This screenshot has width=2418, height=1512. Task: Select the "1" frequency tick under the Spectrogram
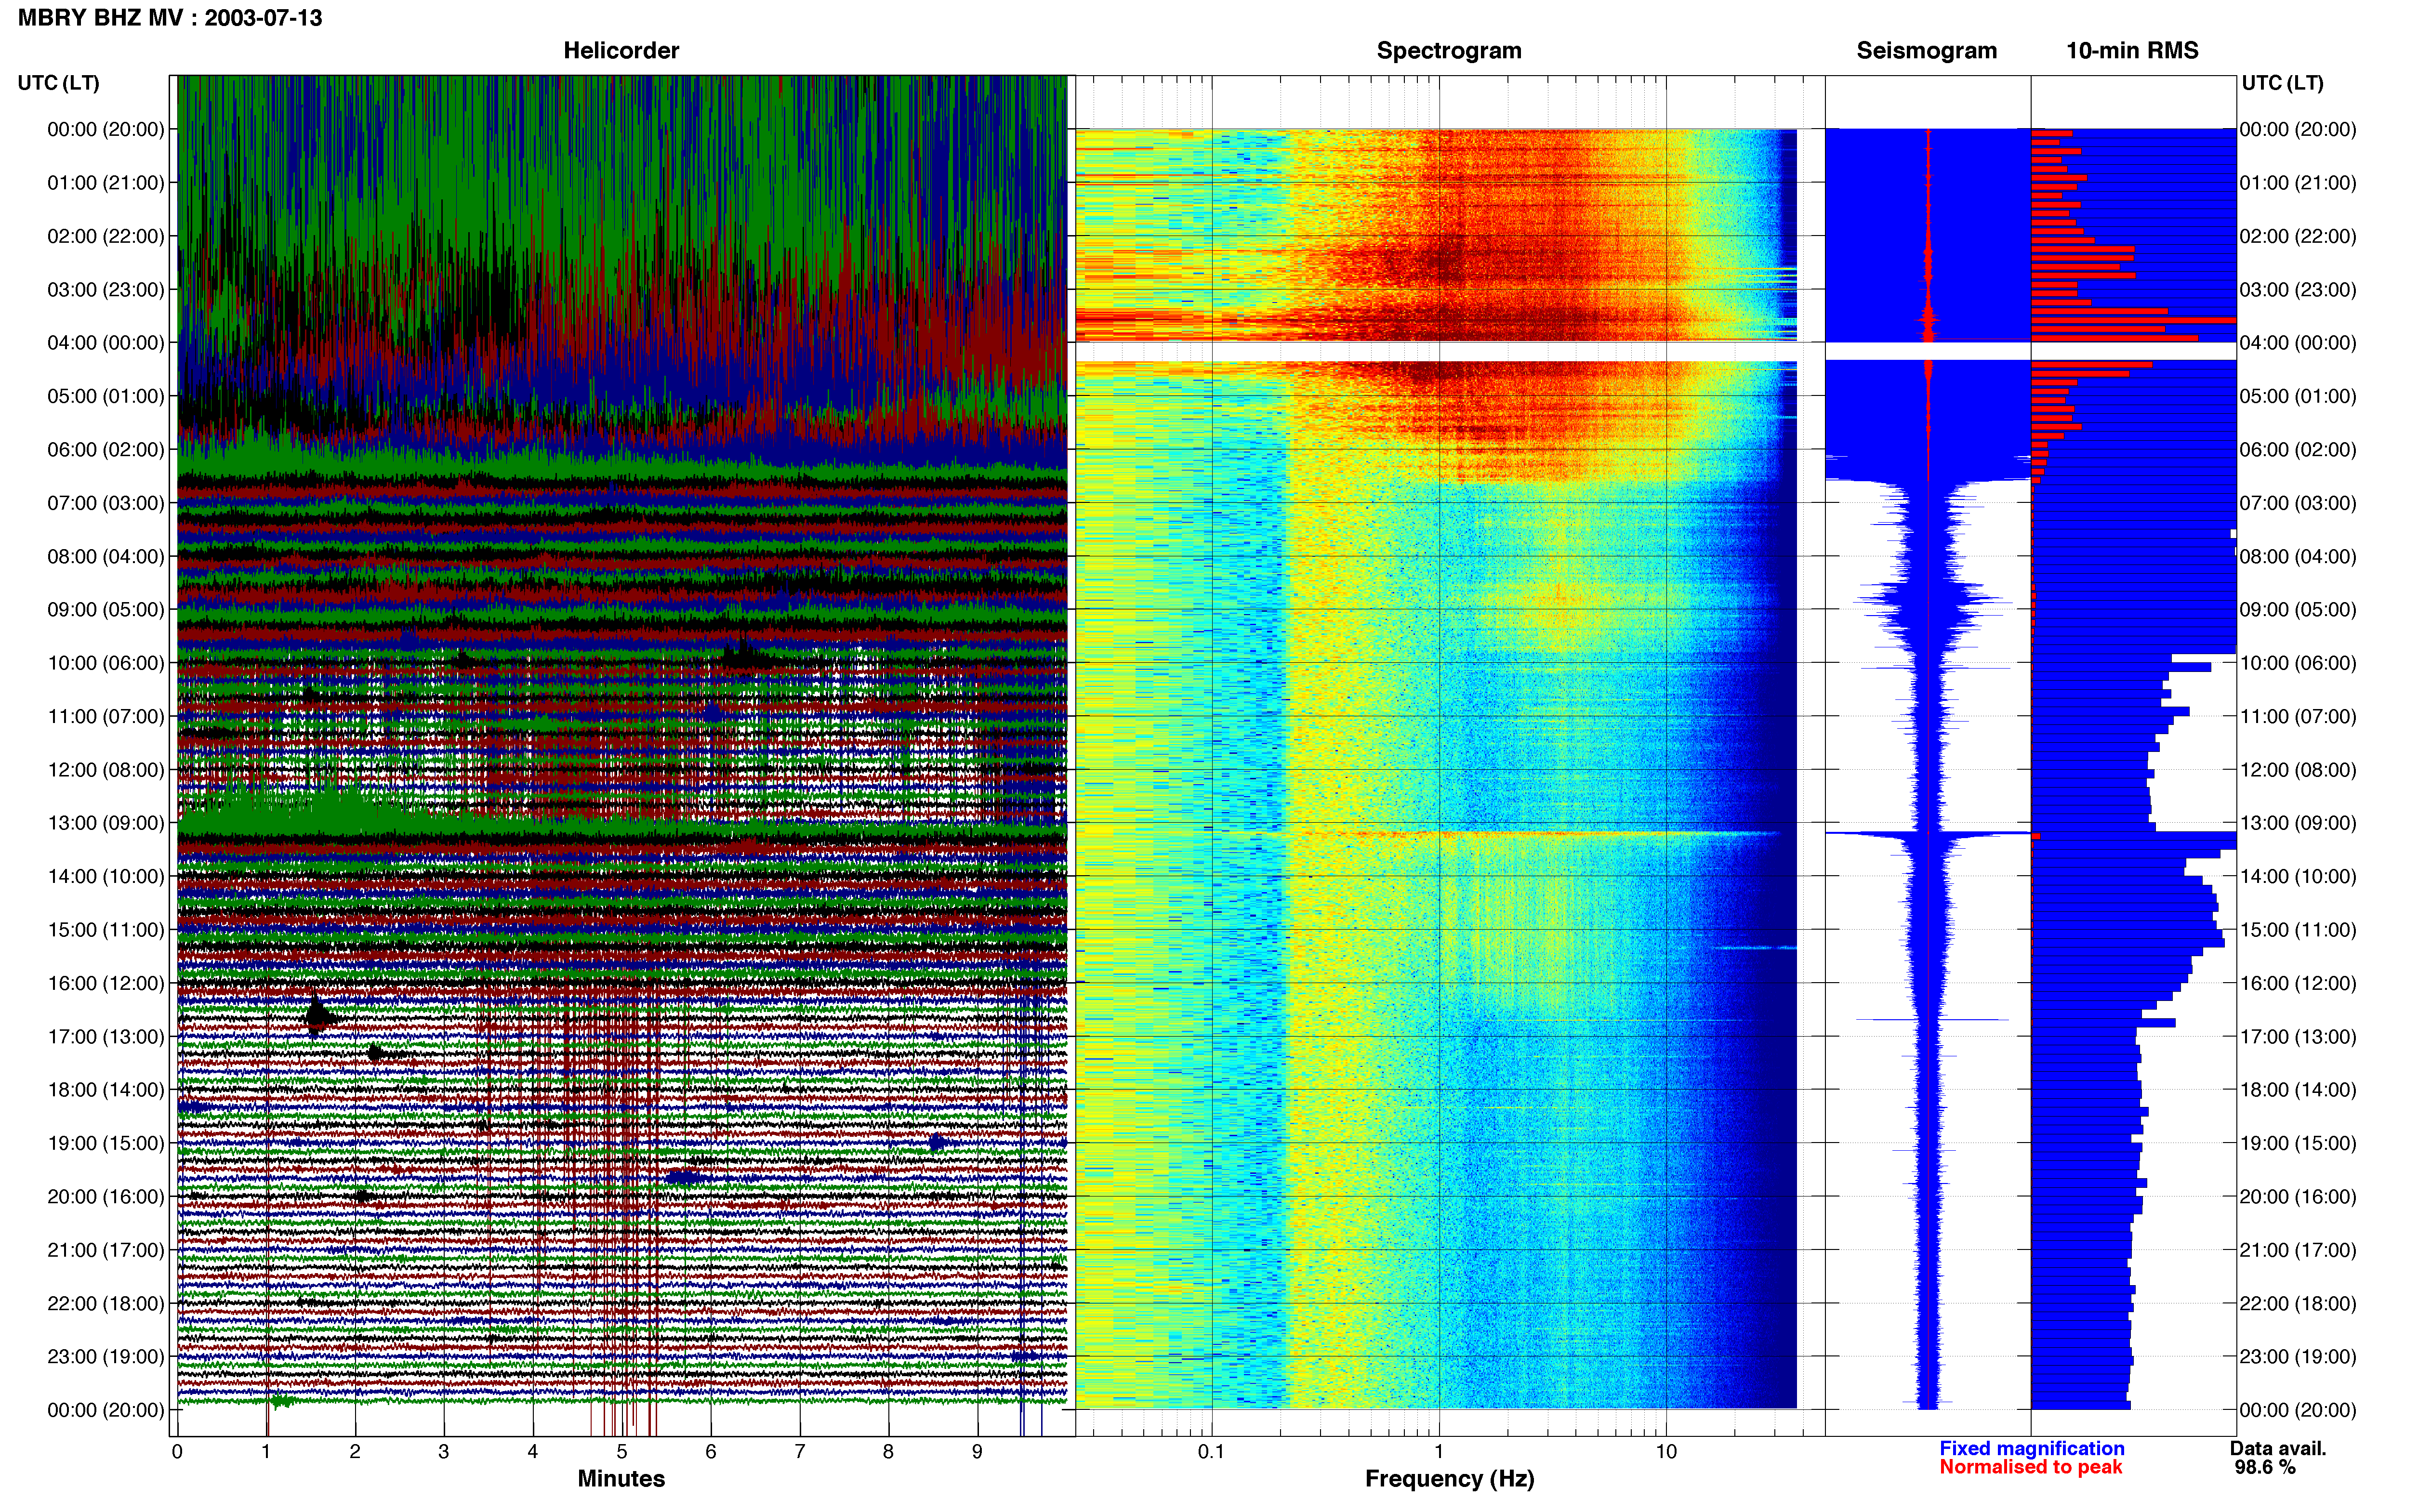coord(1439,1452)
